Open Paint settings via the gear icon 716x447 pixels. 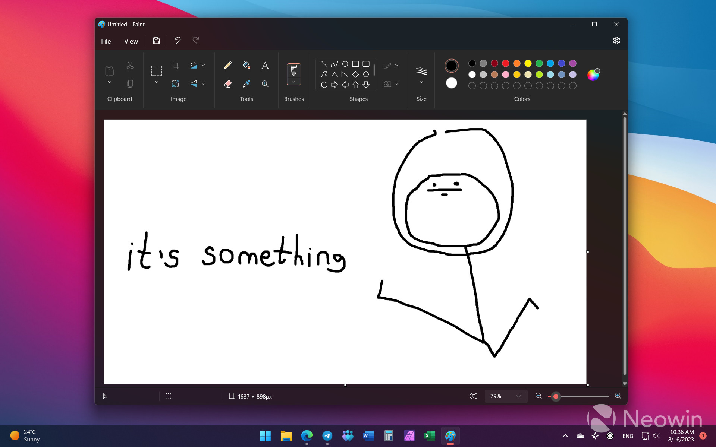coord(616,41)
